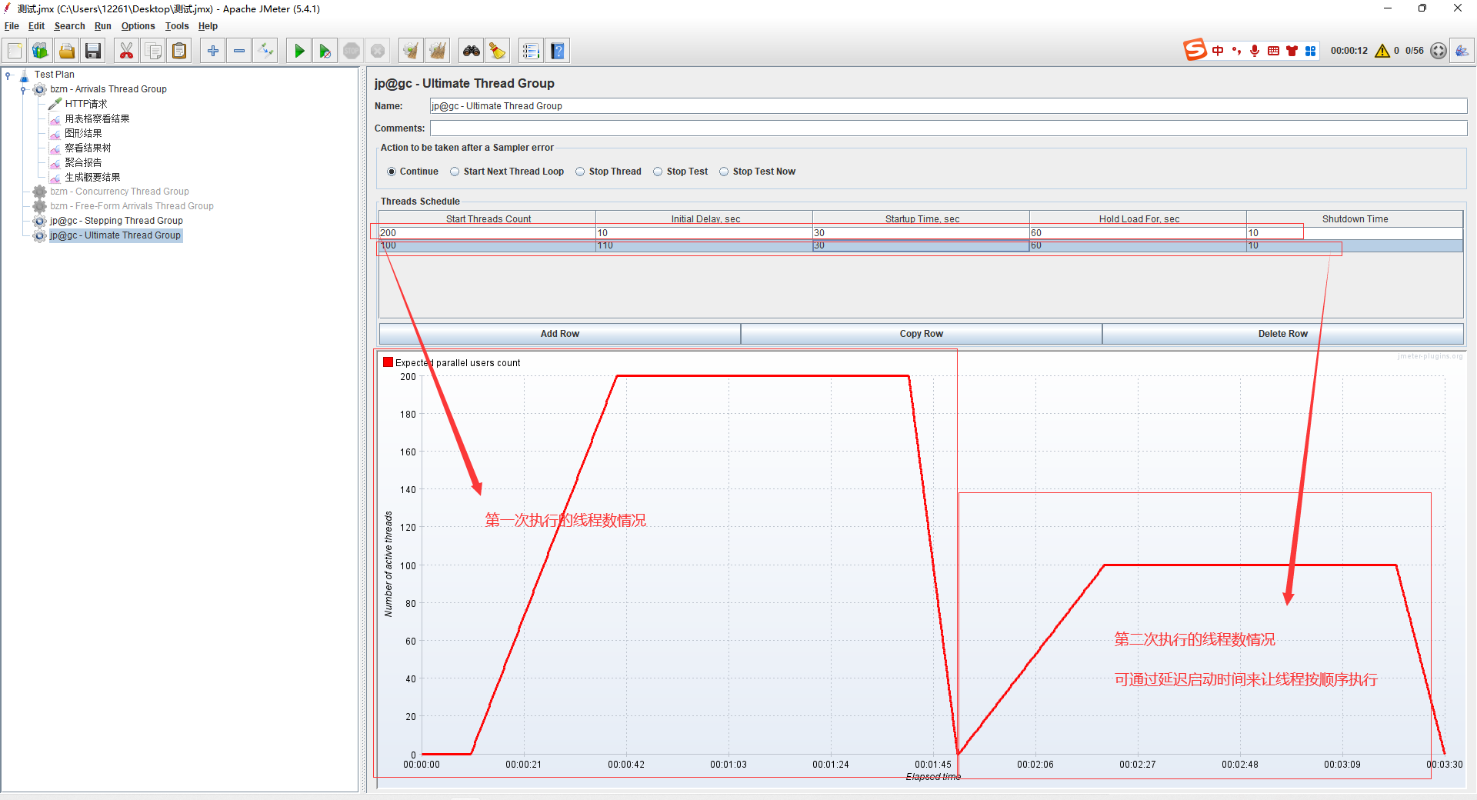Click the Copy Row button

(x=921, y=334)
